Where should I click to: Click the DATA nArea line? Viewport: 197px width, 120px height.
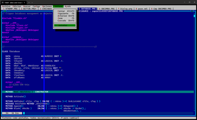pos(33,56)
